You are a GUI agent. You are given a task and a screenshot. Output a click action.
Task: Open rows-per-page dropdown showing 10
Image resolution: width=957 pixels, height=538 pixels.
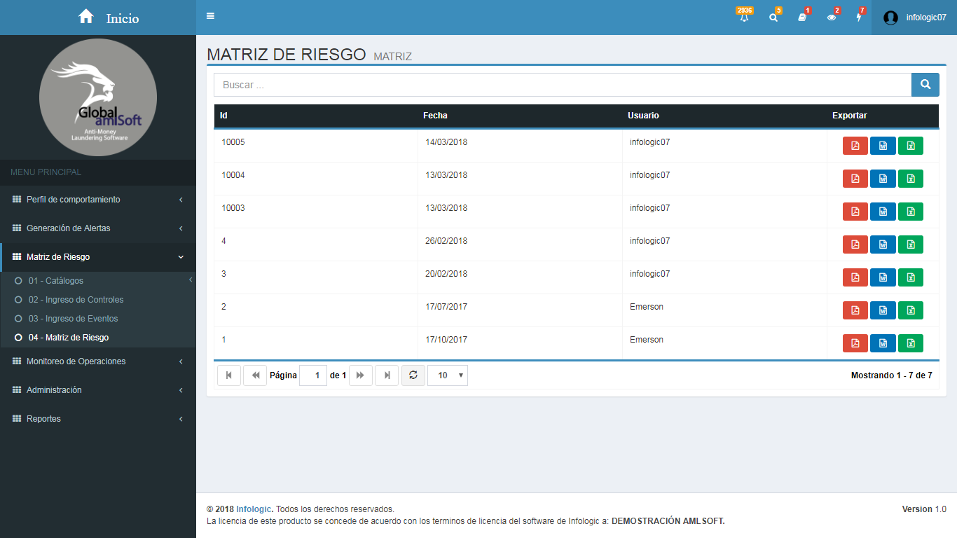(448, 375)
